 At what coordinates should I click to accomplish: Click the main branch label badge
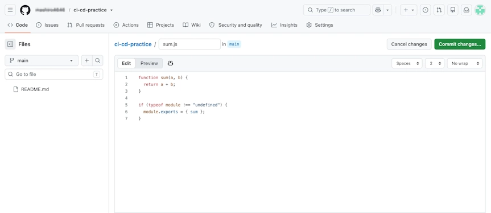pos(234,44)
